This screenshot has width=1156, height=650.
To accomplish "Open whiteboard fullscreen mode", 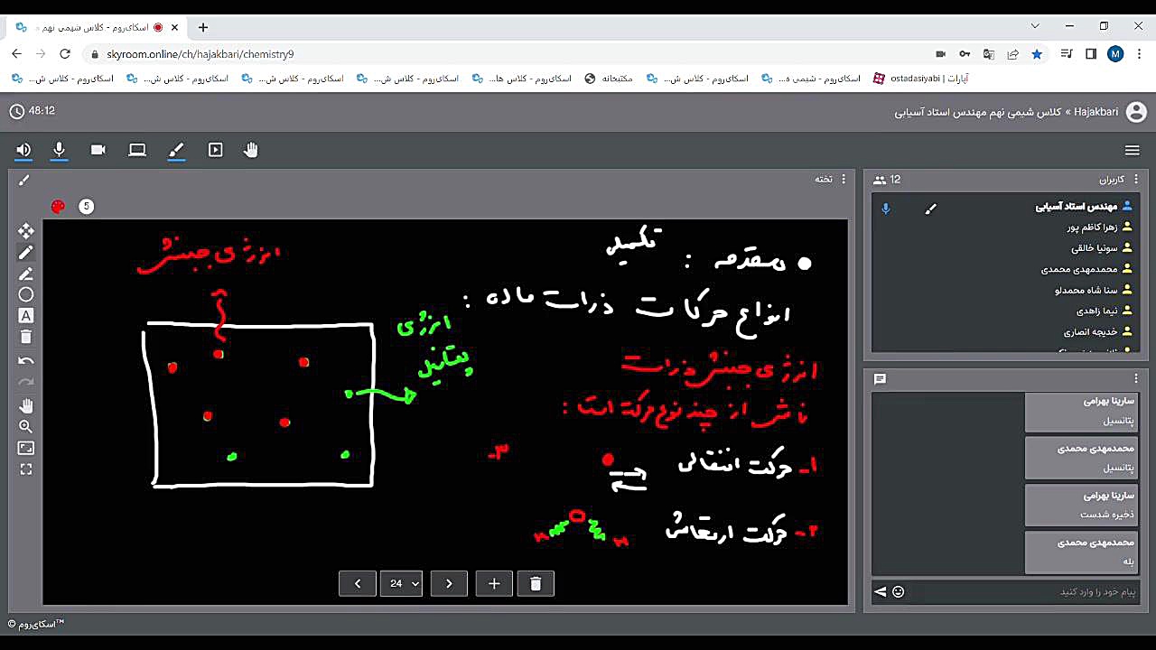I will (x=25, y=469).
